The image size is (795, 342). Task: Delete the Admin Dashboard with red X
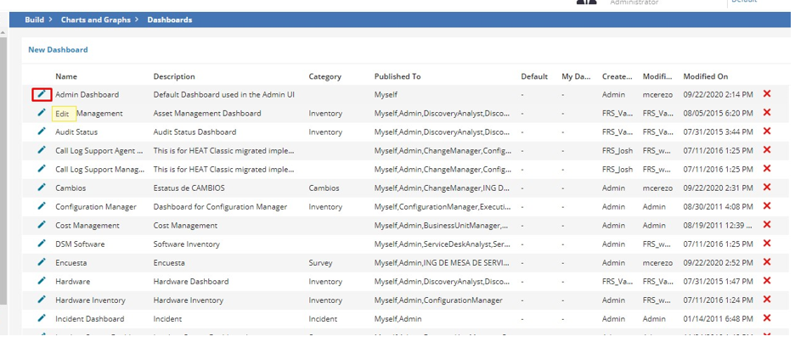coord(767,94)
